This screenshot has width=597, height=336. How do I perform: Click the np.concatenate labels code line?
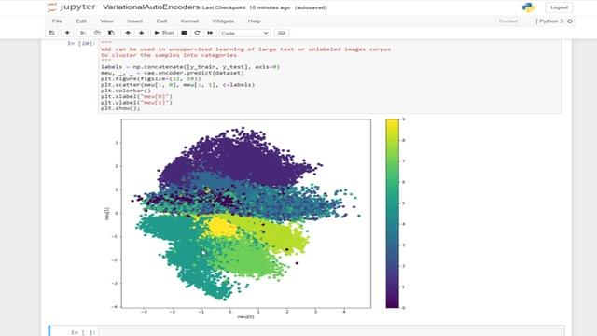click(190, 67)
